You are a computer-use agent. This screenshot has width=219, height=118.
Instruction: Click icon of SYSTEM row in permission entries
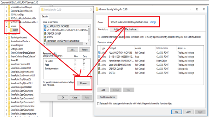click(99, 73)
